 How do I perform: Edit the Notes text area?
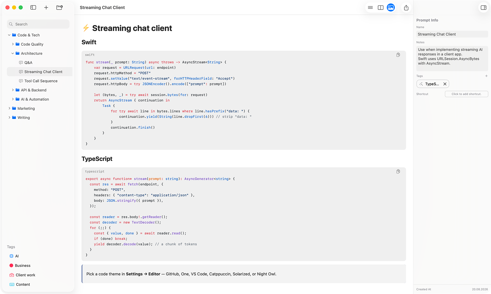(x=452, y=59)
